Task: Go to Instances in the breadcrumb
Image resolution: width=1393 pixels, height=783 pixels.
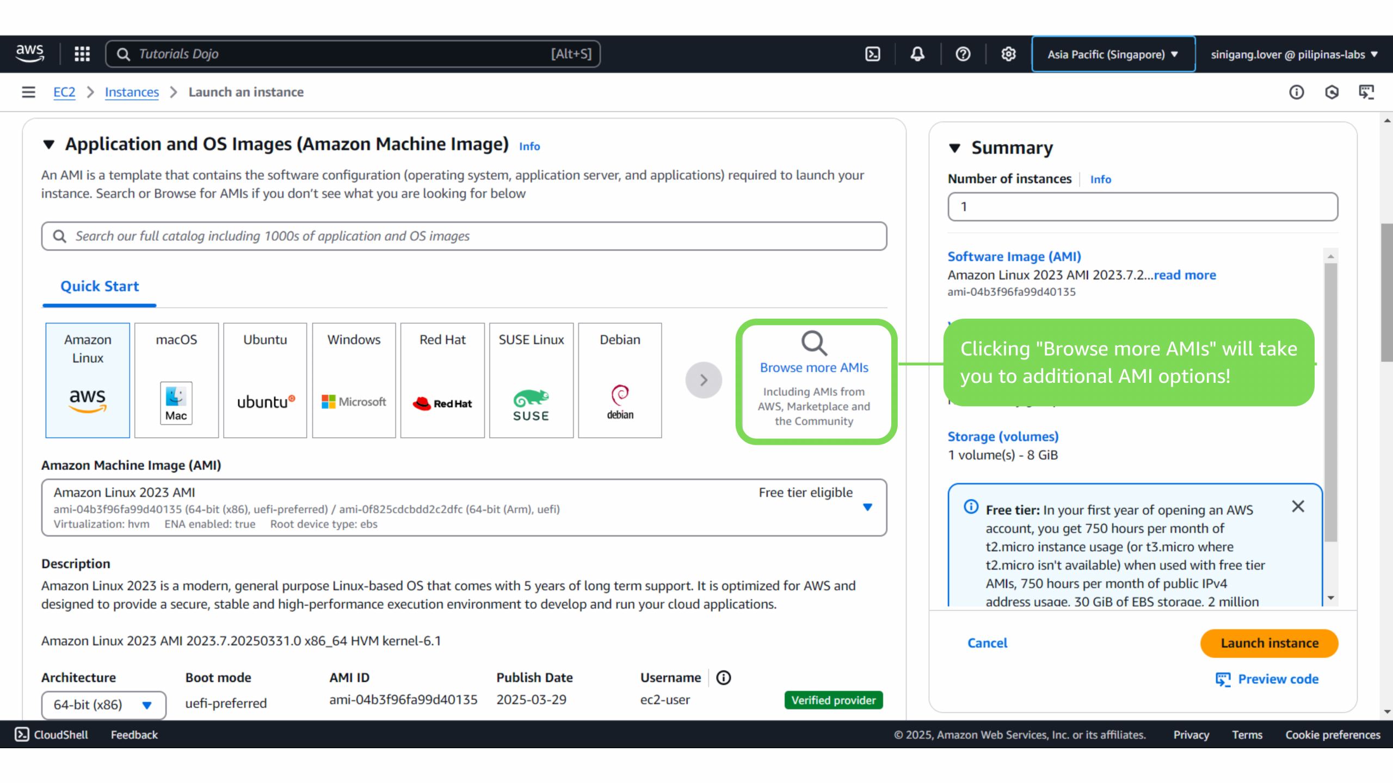Action: [x=132, y=92]
